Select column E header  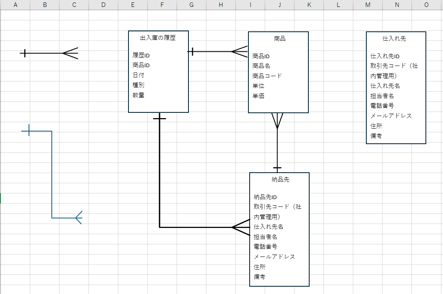pyautogui.click(x=133, y=5)
